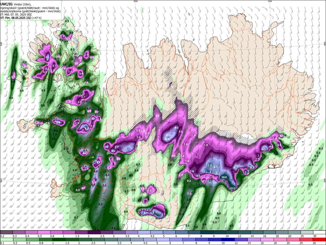Click the 7.6 precipitation value on the map
Screen dimensions: 326x245
210,165
